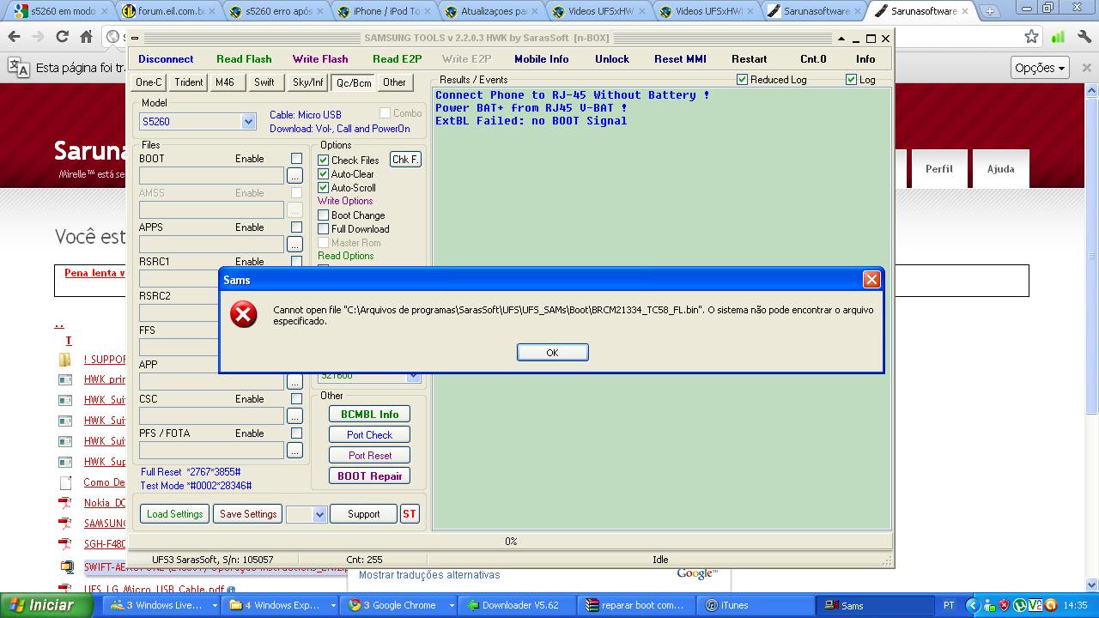
Task: Click the BOOT Repair button
Action: click(x=369, y=476)
